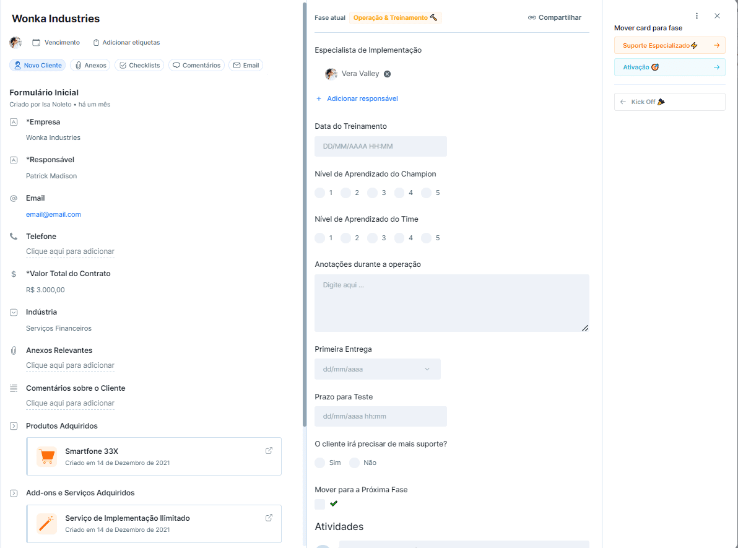
Task: Click the Indústria dropdown field icon
Action: click(14, 312)
